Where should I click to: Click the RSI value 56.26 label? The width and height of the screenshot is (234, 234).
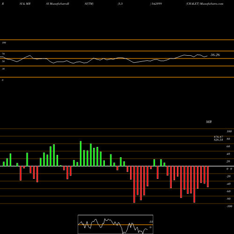coord(215,55)
